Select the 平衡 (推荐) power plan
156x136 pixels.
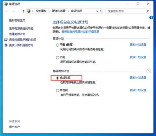point(57,45)
